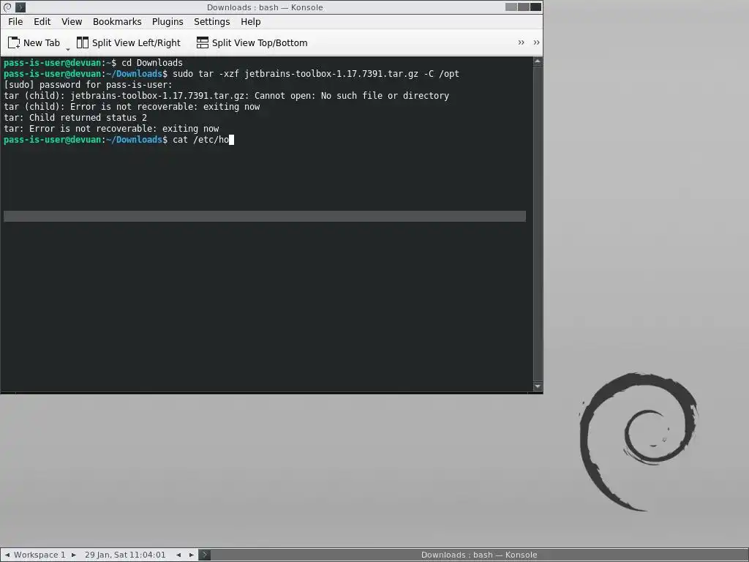The width and height of the screenshot is (749, 562).
Task: Click the 'tar (child): Error is not recoverable' line
Action: tap(132, 107)
